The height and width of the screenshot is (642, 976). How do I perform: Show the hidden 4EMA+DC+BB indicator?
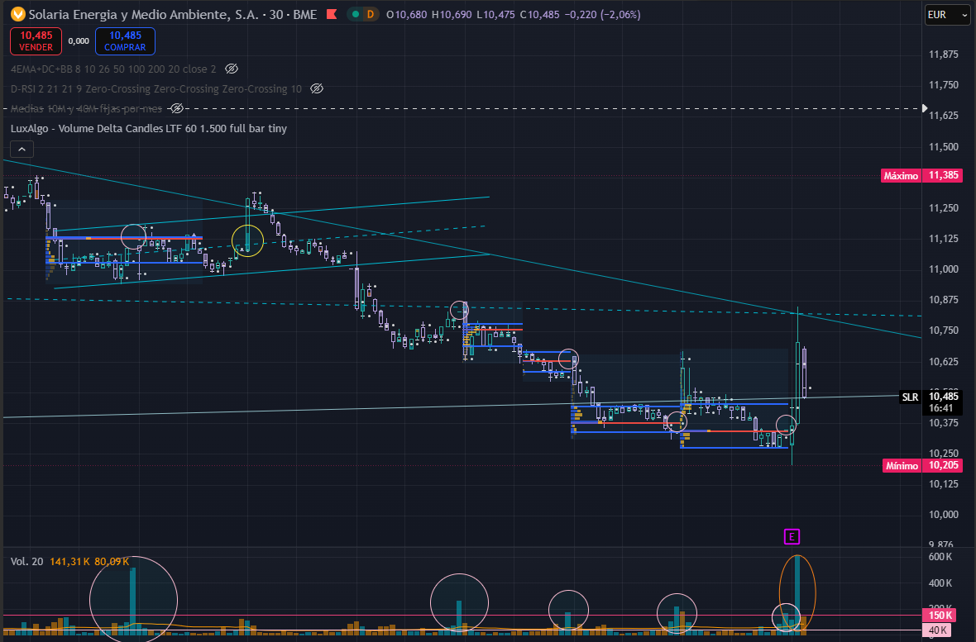[232, 69]
